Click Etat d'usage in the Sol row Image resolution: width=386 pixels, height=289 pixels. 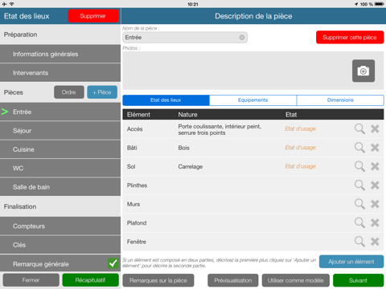300,166
